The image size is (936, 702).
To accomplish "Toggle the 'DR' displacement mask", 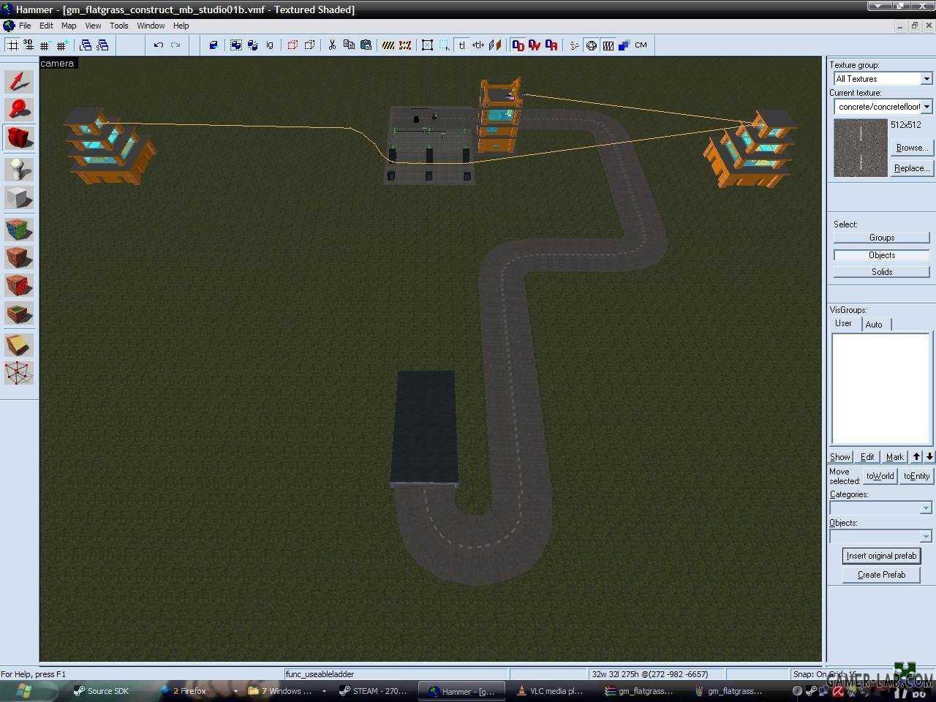I will [551, 45].
